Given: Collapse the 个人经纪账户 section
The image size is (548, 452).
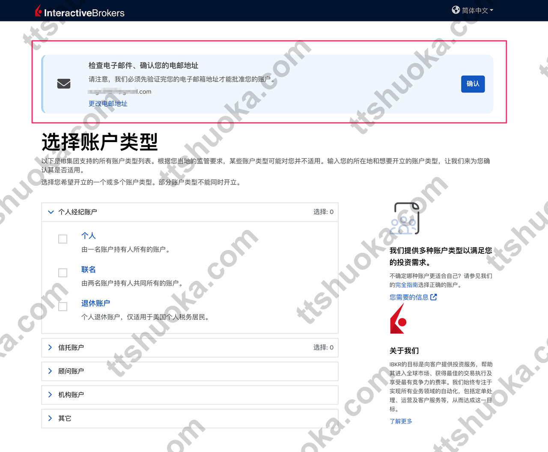Looking at the screenshot, I should pos(190,212).
